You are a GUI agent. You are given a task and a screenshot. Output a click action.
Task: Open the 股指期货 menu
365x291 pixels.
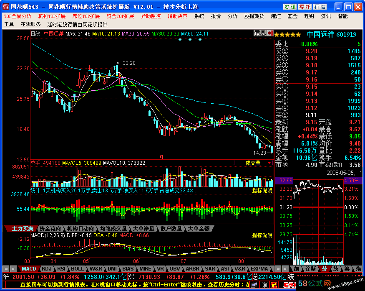coord(254,16)
